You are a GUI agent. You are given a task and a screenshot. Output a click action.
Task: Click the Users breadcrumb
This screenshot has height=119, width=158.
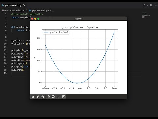[5, 11]
